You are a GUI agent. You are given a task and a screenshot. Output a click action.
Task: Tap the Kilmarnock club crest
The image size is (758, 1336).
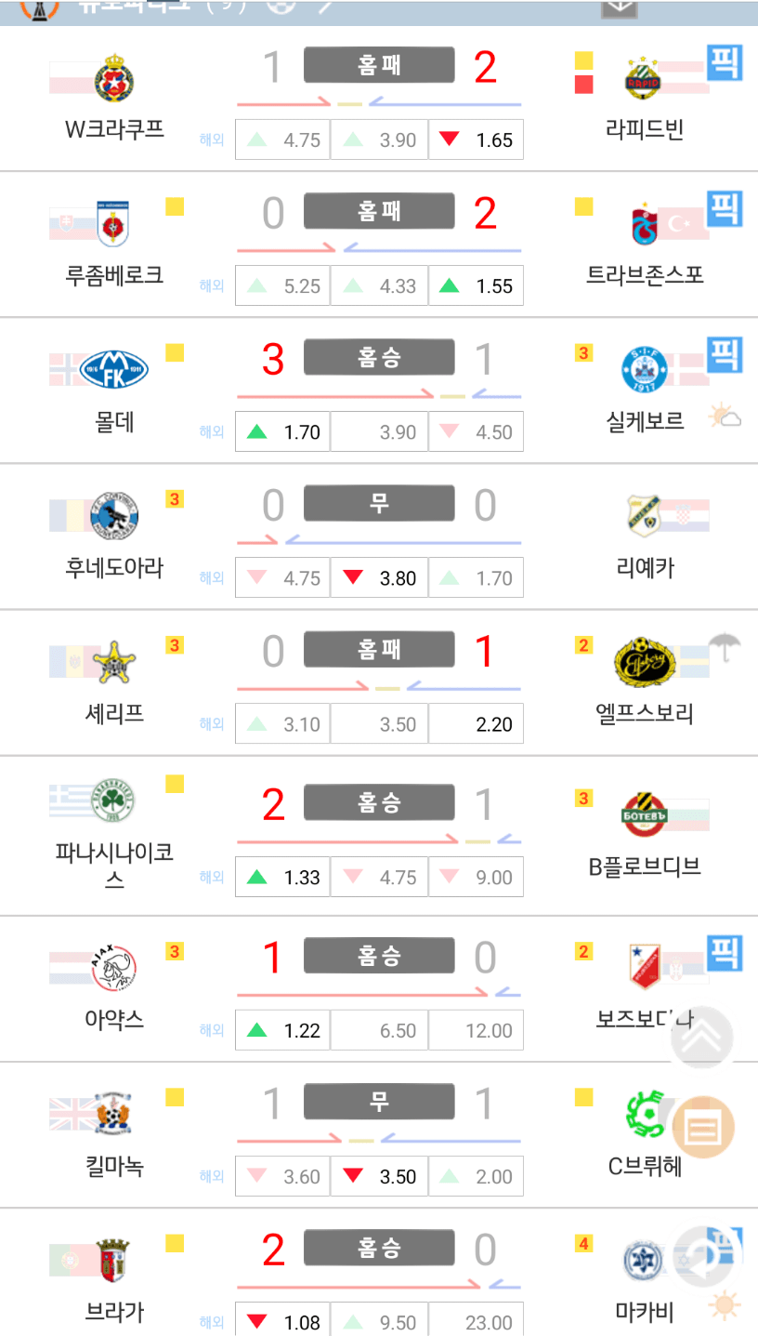coord(112,1113)
